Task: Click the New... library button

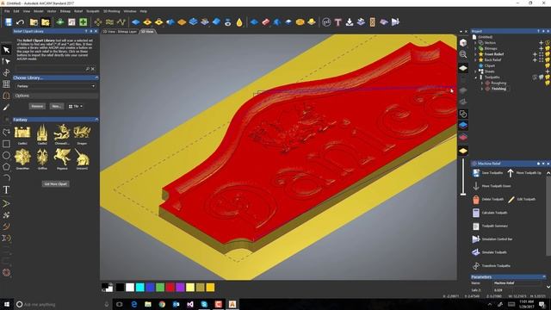Action: 56,106
